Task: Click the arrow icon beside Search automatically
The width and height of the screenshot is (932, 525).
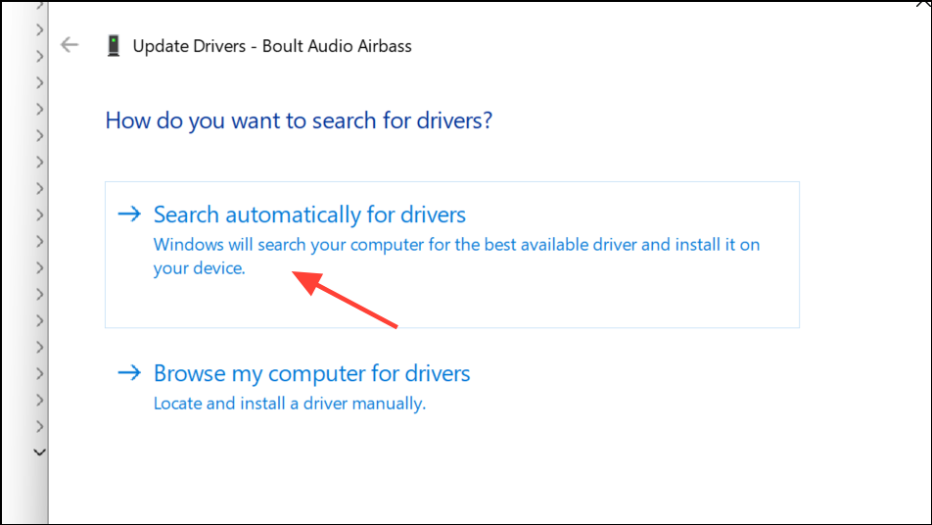Action: pyautogui.click(x=128, y=214)
